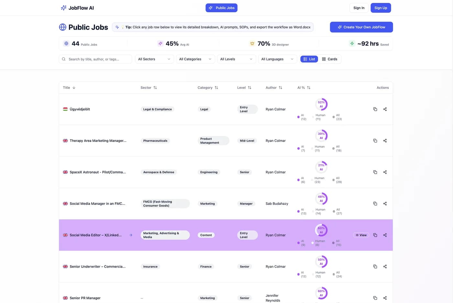Viewport: 453px width, 303px height.
Task: Open the Senior Underwriter – Commercial job row
Action: click(226, 266)
